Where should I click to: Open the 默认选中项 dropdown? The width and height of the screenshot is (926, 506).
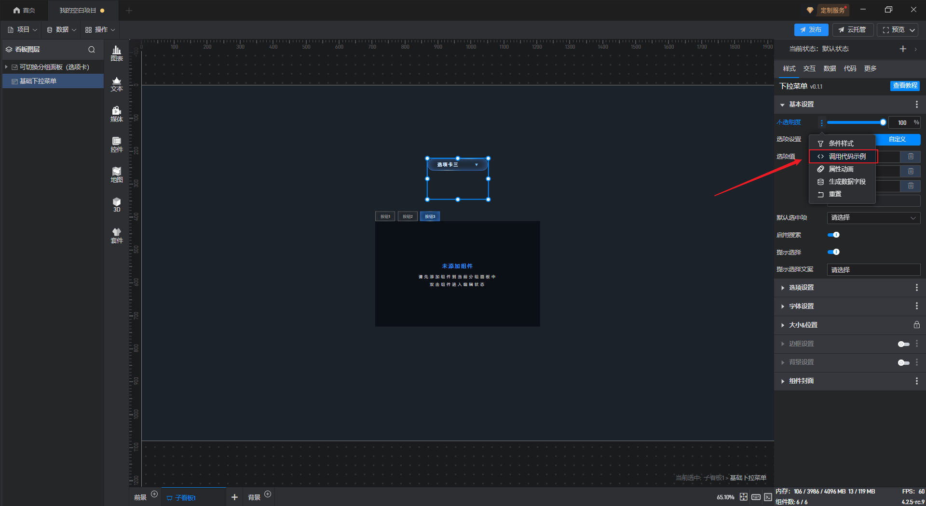(x=873, y=218)
